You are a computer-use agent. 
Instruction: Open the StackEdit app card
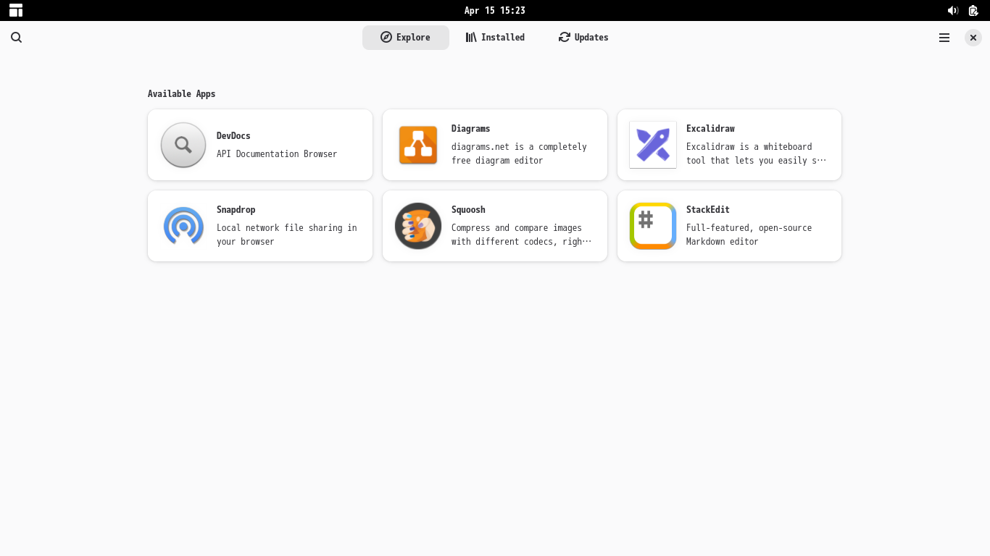tap(729, 225)
